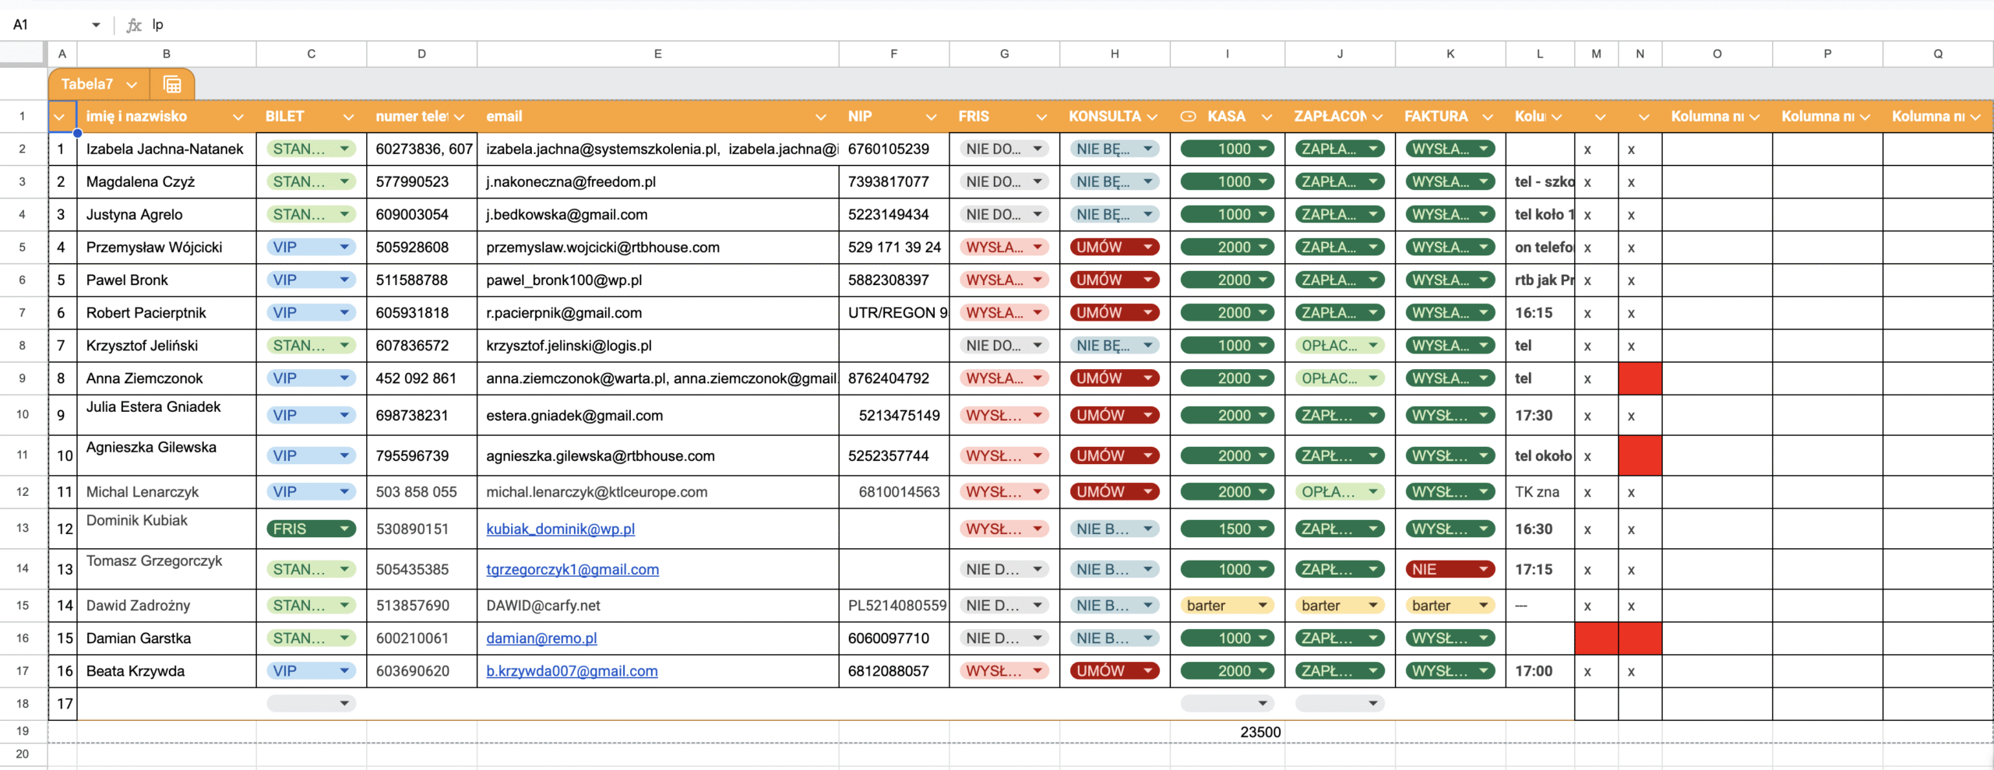Viewport: 1994px width, 770px height.
Task: Open the table view icon next to Tabela7
Action: pos(172,84)
